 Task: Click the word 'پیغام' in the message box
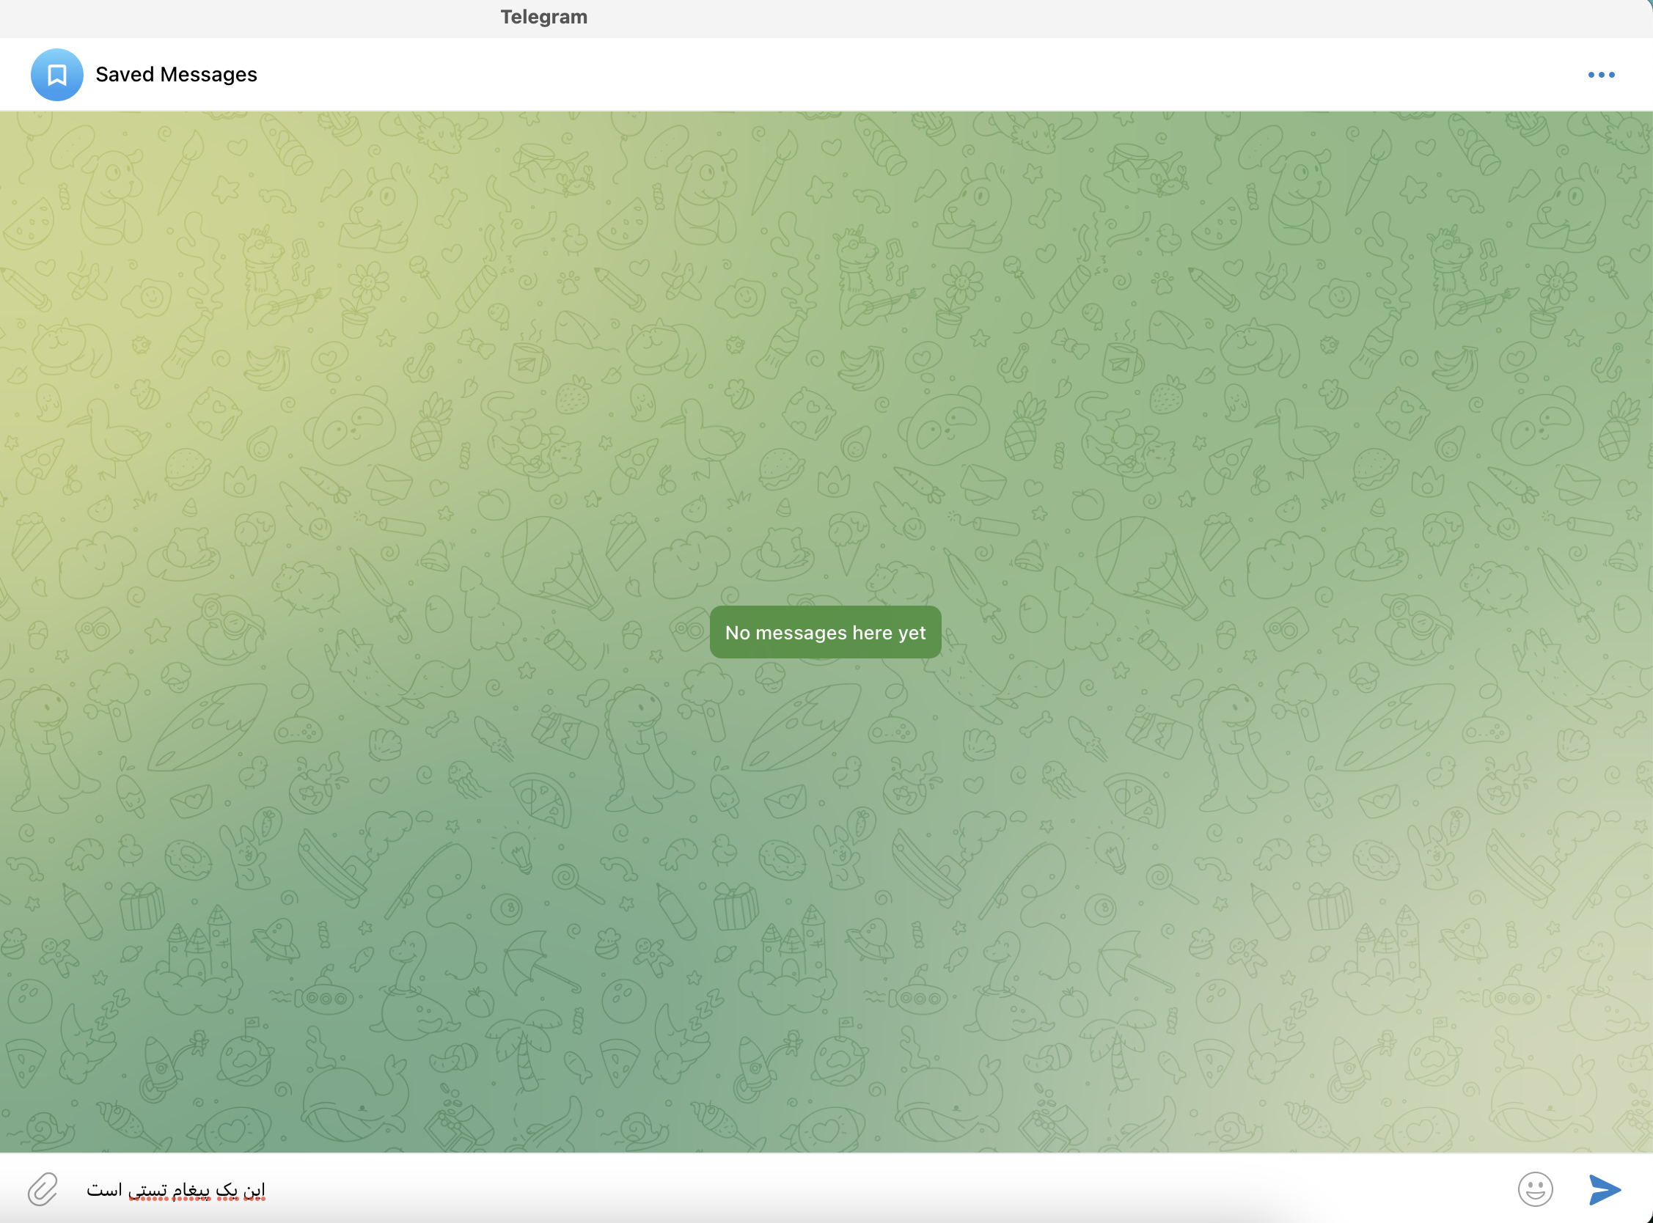[x=191, y=1191]
